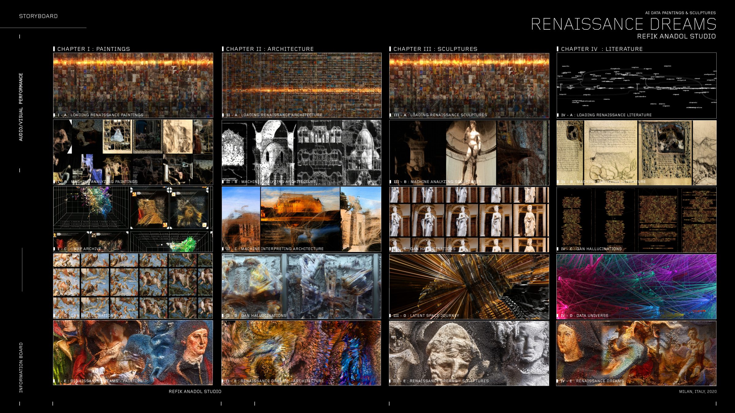The width and height of the screenshot is (735, 413).
Task: Select the 'Chapter III : Sculptures' heading
Action: pyautogui.click(x=435, y=49)
